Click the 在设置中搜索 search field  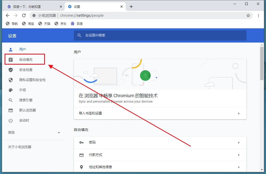(x=162, y=35)
